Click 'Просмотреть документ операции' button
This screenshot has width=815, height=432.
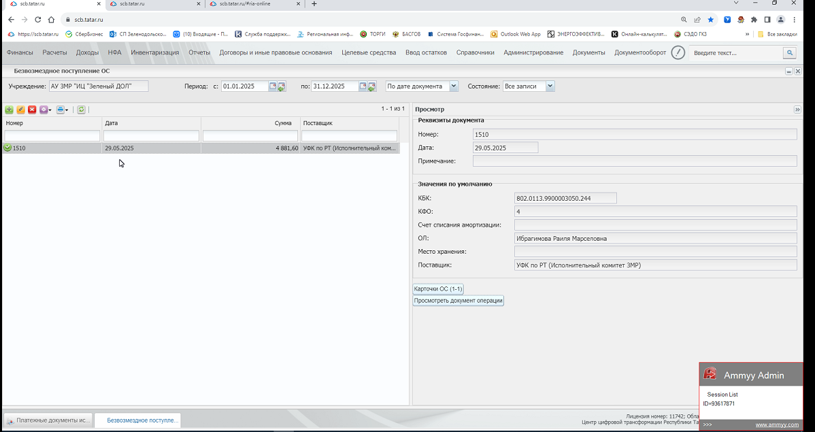pyautogui.click(x=458, y=301)
